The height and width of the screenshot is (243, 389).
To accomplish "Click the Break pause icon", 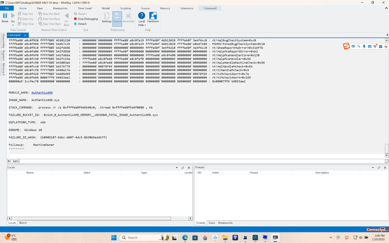I will click(5, 16).
